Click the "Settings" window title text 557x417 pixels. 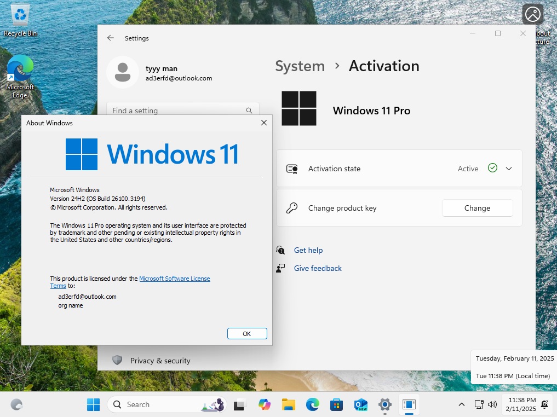click(136, 38)
